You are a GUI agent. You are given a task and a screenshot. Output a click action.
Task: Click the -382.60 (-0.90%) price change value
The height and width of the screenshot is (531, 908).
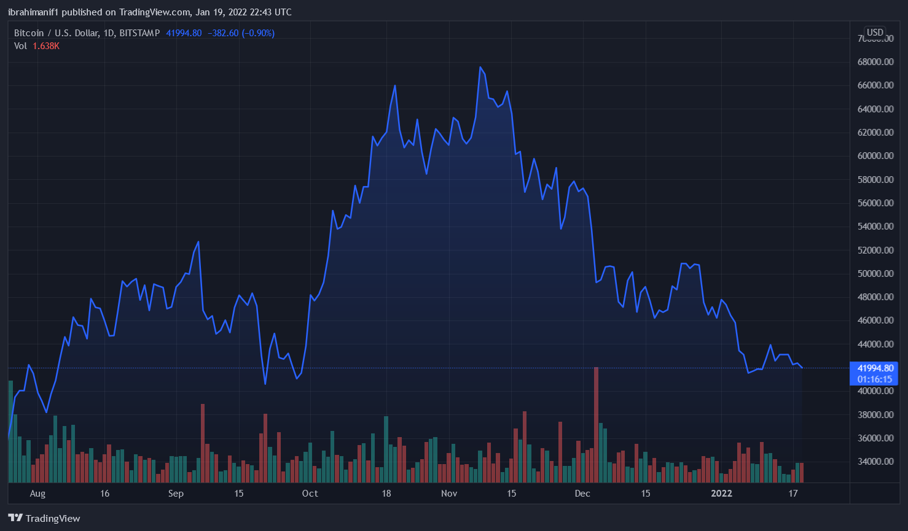coord(241,33)
